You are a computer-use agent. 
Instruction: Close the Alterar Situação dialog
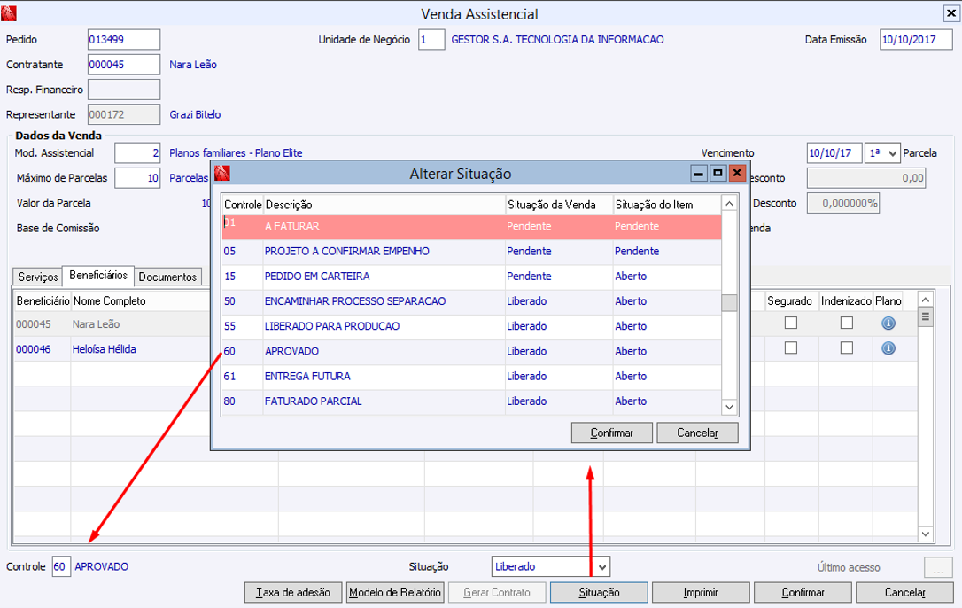point(737,173)
